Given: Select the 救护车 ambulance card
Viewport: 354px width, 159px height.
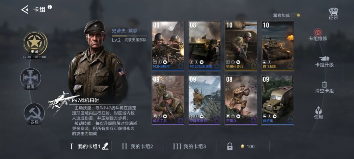Looking at the screenshot, I should click(278, 100).
